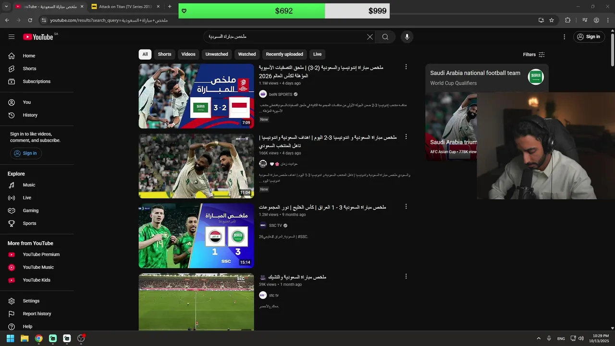Open the beIN SPORTS channel link
The image size is (615, 346).
(281, 95)
